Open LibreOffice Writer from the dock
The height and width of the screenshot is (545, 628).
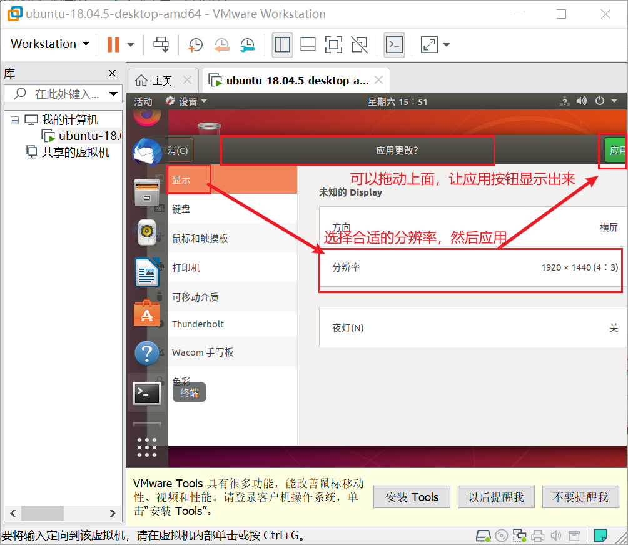(146, 273)
